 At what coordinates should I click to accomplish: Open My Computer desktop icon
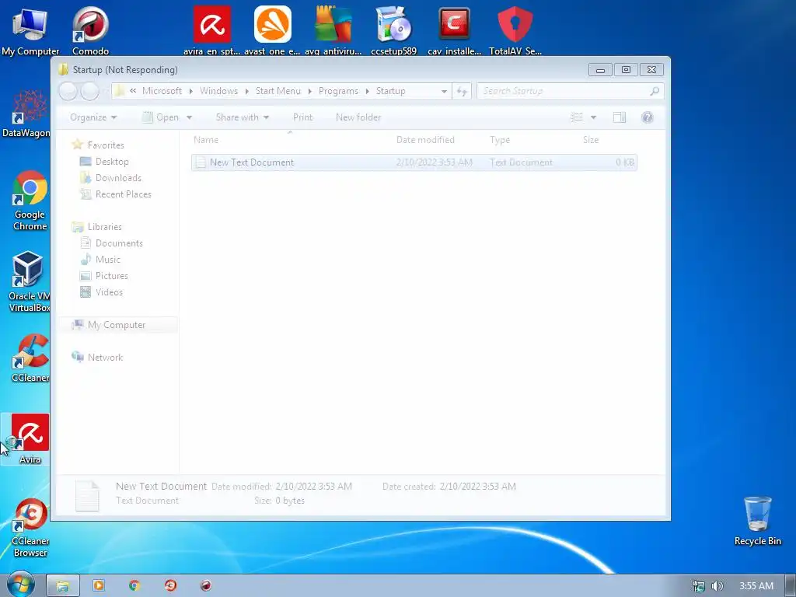[30, 30]
